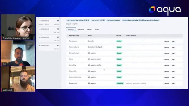Click the Exists badge in the ConfigMap row
Screen dimensions: 189x106
pyautogui.click(x=119, y=65)
